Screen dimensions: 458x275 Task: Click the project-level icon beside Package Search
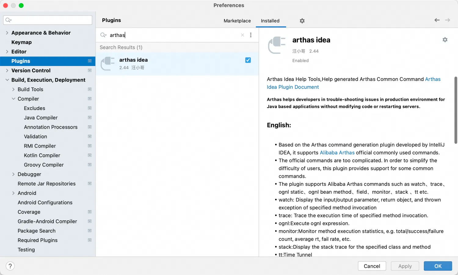coord(90,231)
